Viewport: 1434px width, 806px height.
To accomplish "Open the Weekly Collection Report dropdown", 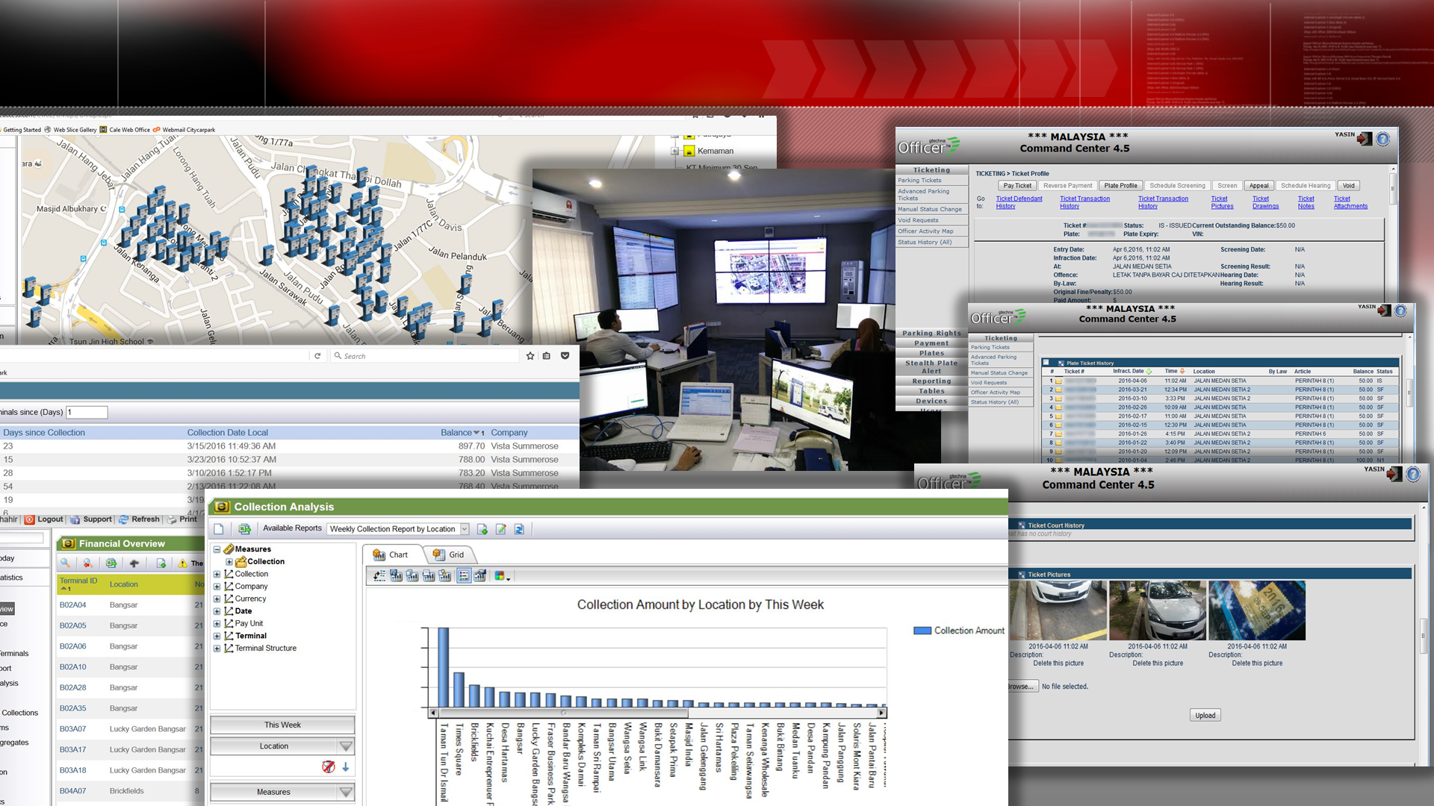I will 465,529.
